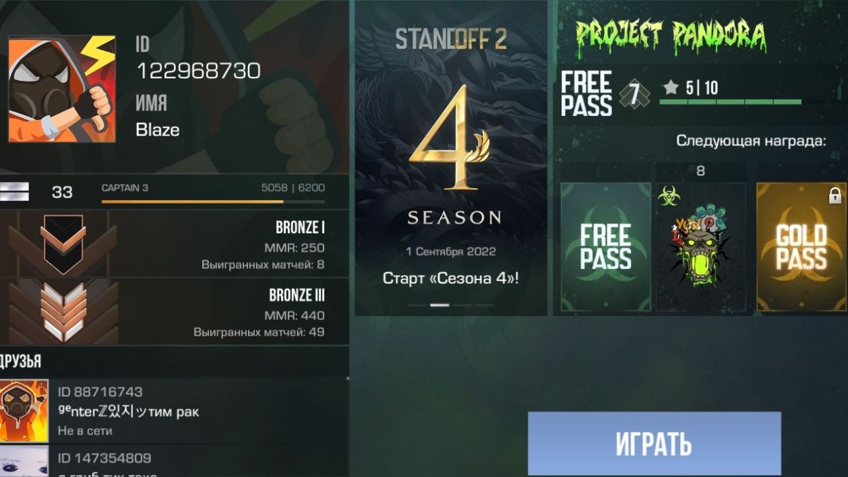848x477 pixels.
Task: Open the Gold Pass card
Action: click(x=801, y=247)
